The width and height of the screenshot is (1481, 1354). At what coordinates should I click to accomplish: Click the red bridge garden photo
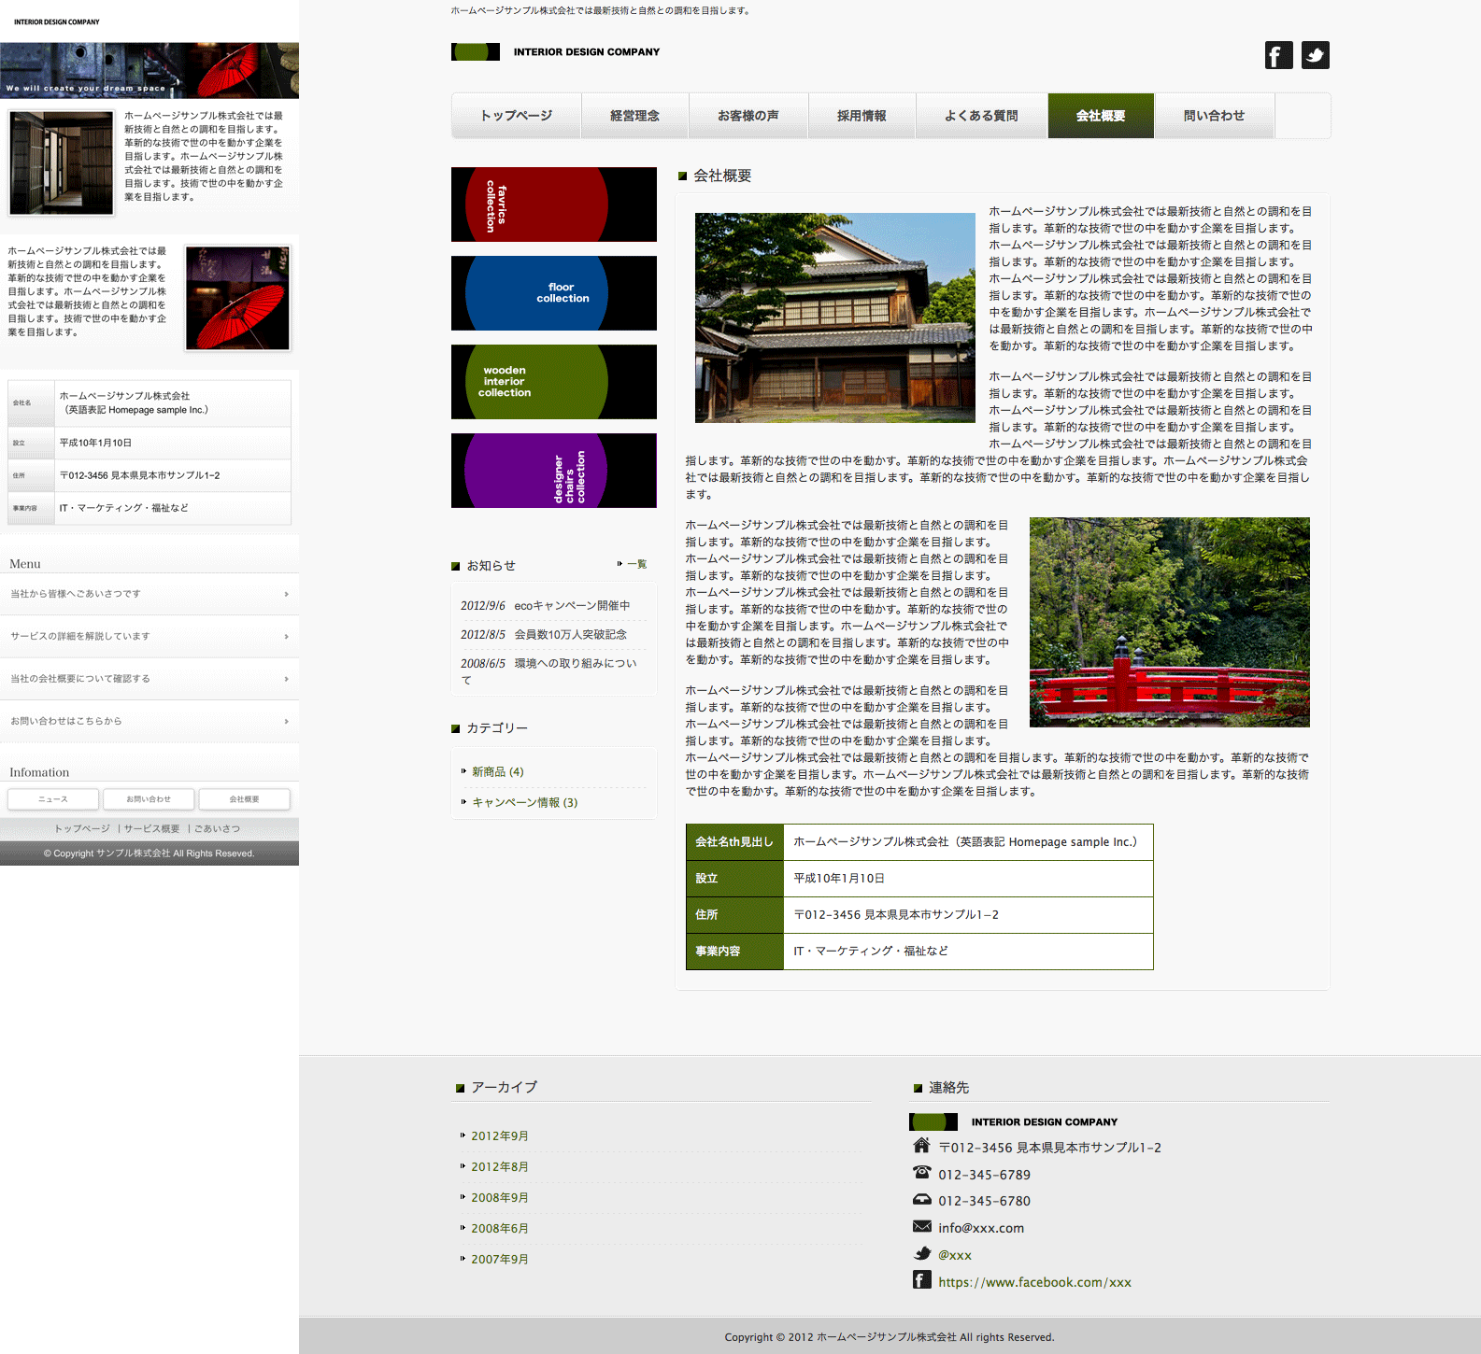click(x=1169, y=622)
